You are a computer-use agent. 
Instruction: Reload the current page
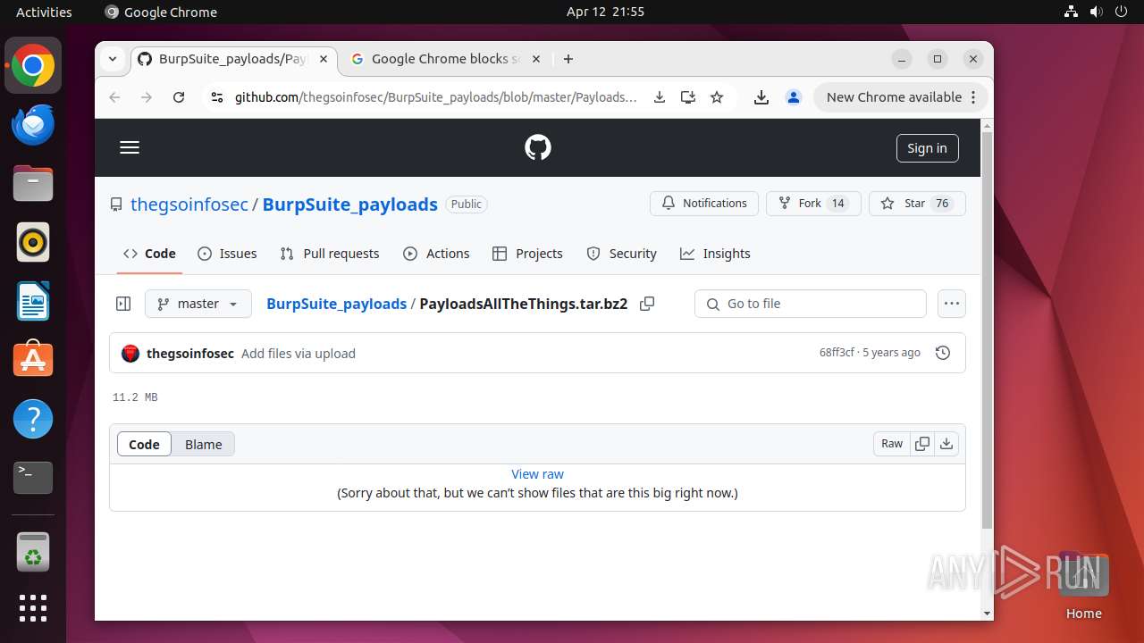[179, 97]
